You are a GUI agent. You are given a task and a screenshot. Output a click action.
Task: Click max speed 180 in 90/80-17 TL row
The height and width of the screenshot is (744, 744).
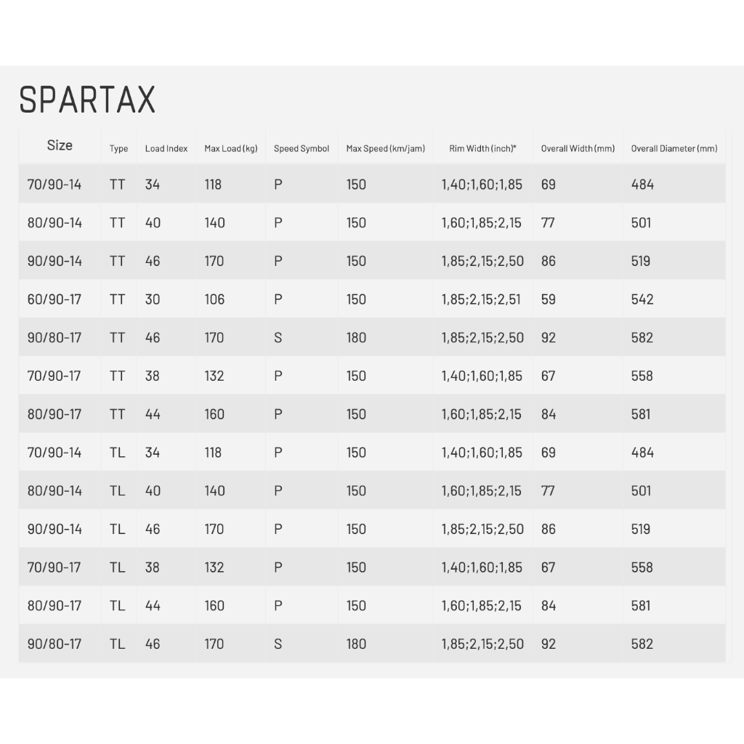[x=356, y=644]
